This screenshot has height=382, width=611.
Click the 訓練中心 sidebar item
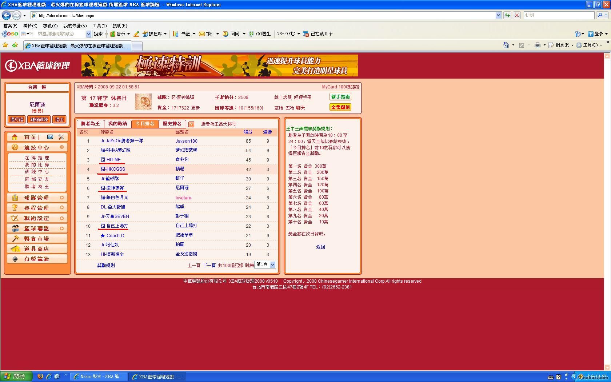coord(37,172)
